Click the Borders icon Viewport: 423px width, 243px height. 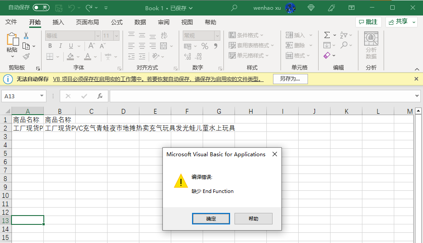(50, 56)
